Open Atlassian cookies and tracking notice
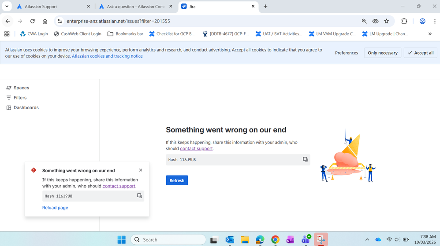The image size is (440, 246). tap(107, 56)
